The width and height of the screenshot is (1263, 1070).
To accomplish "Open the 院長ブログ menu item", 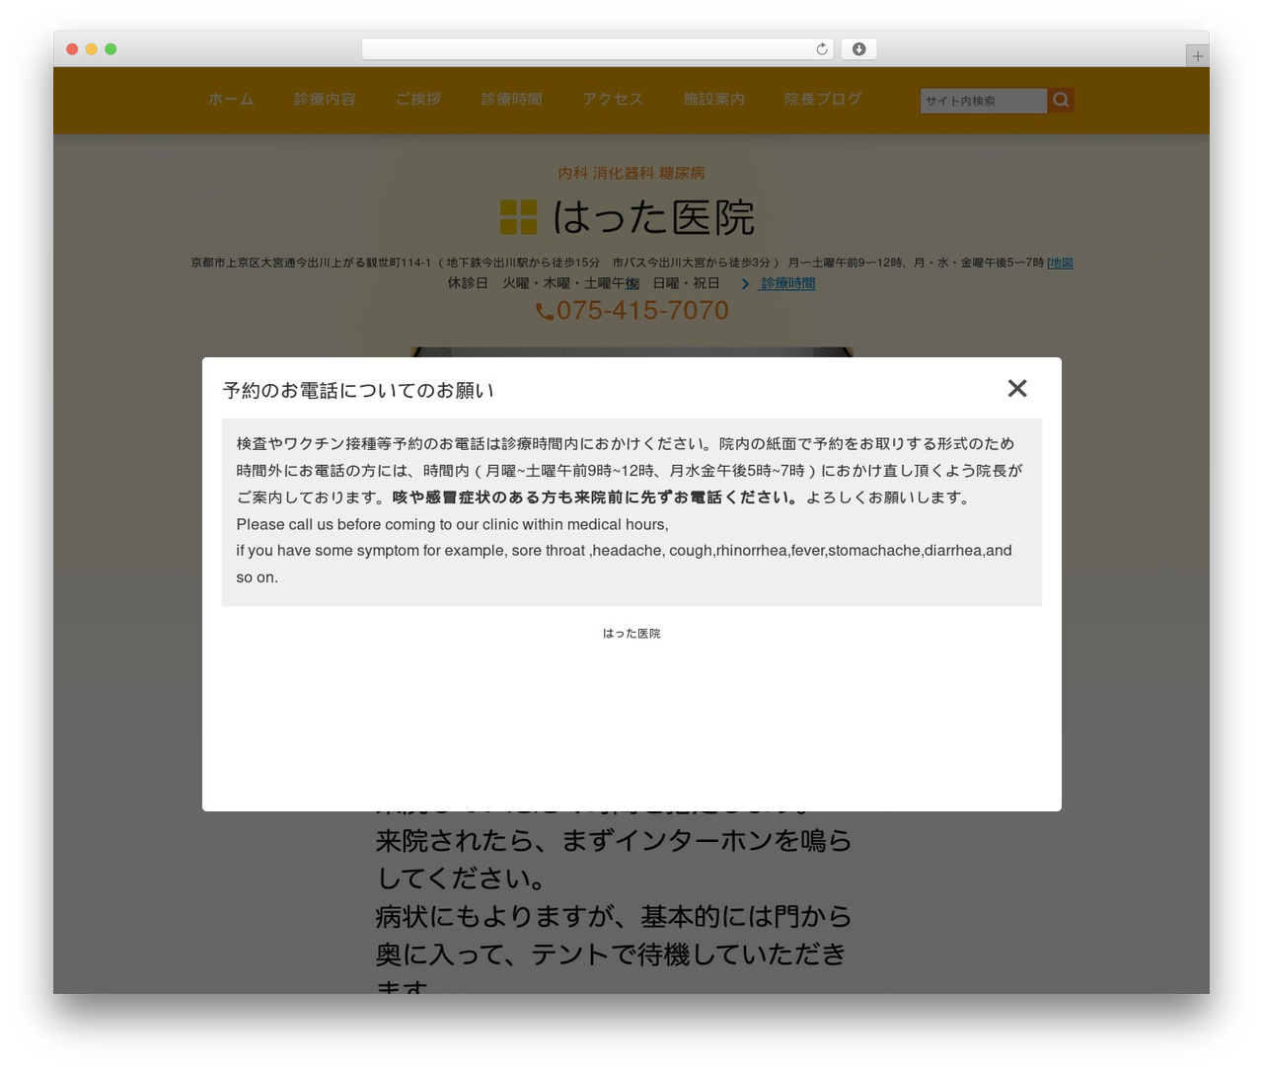I will coord(823,100).
